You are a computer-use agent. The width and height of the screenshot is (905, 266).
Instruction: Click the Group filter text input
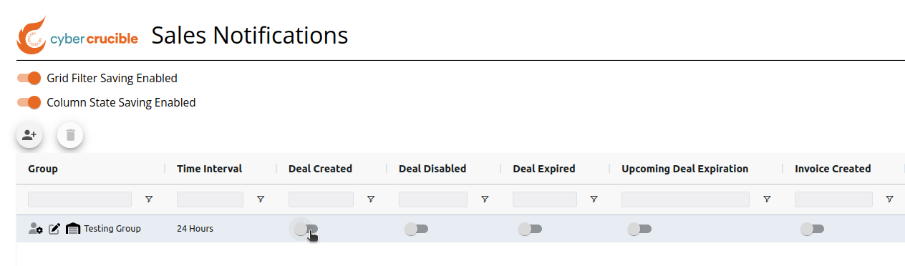point(80,199)
